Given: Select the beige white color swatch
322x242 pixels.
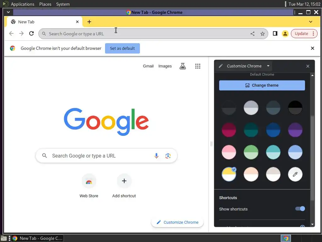Looking at the screenshot, I should click(x=273, y=174).
